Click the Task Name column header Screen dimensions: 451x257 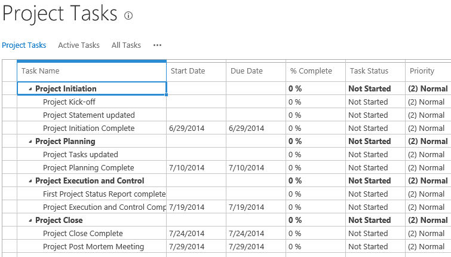click(92, 71)
